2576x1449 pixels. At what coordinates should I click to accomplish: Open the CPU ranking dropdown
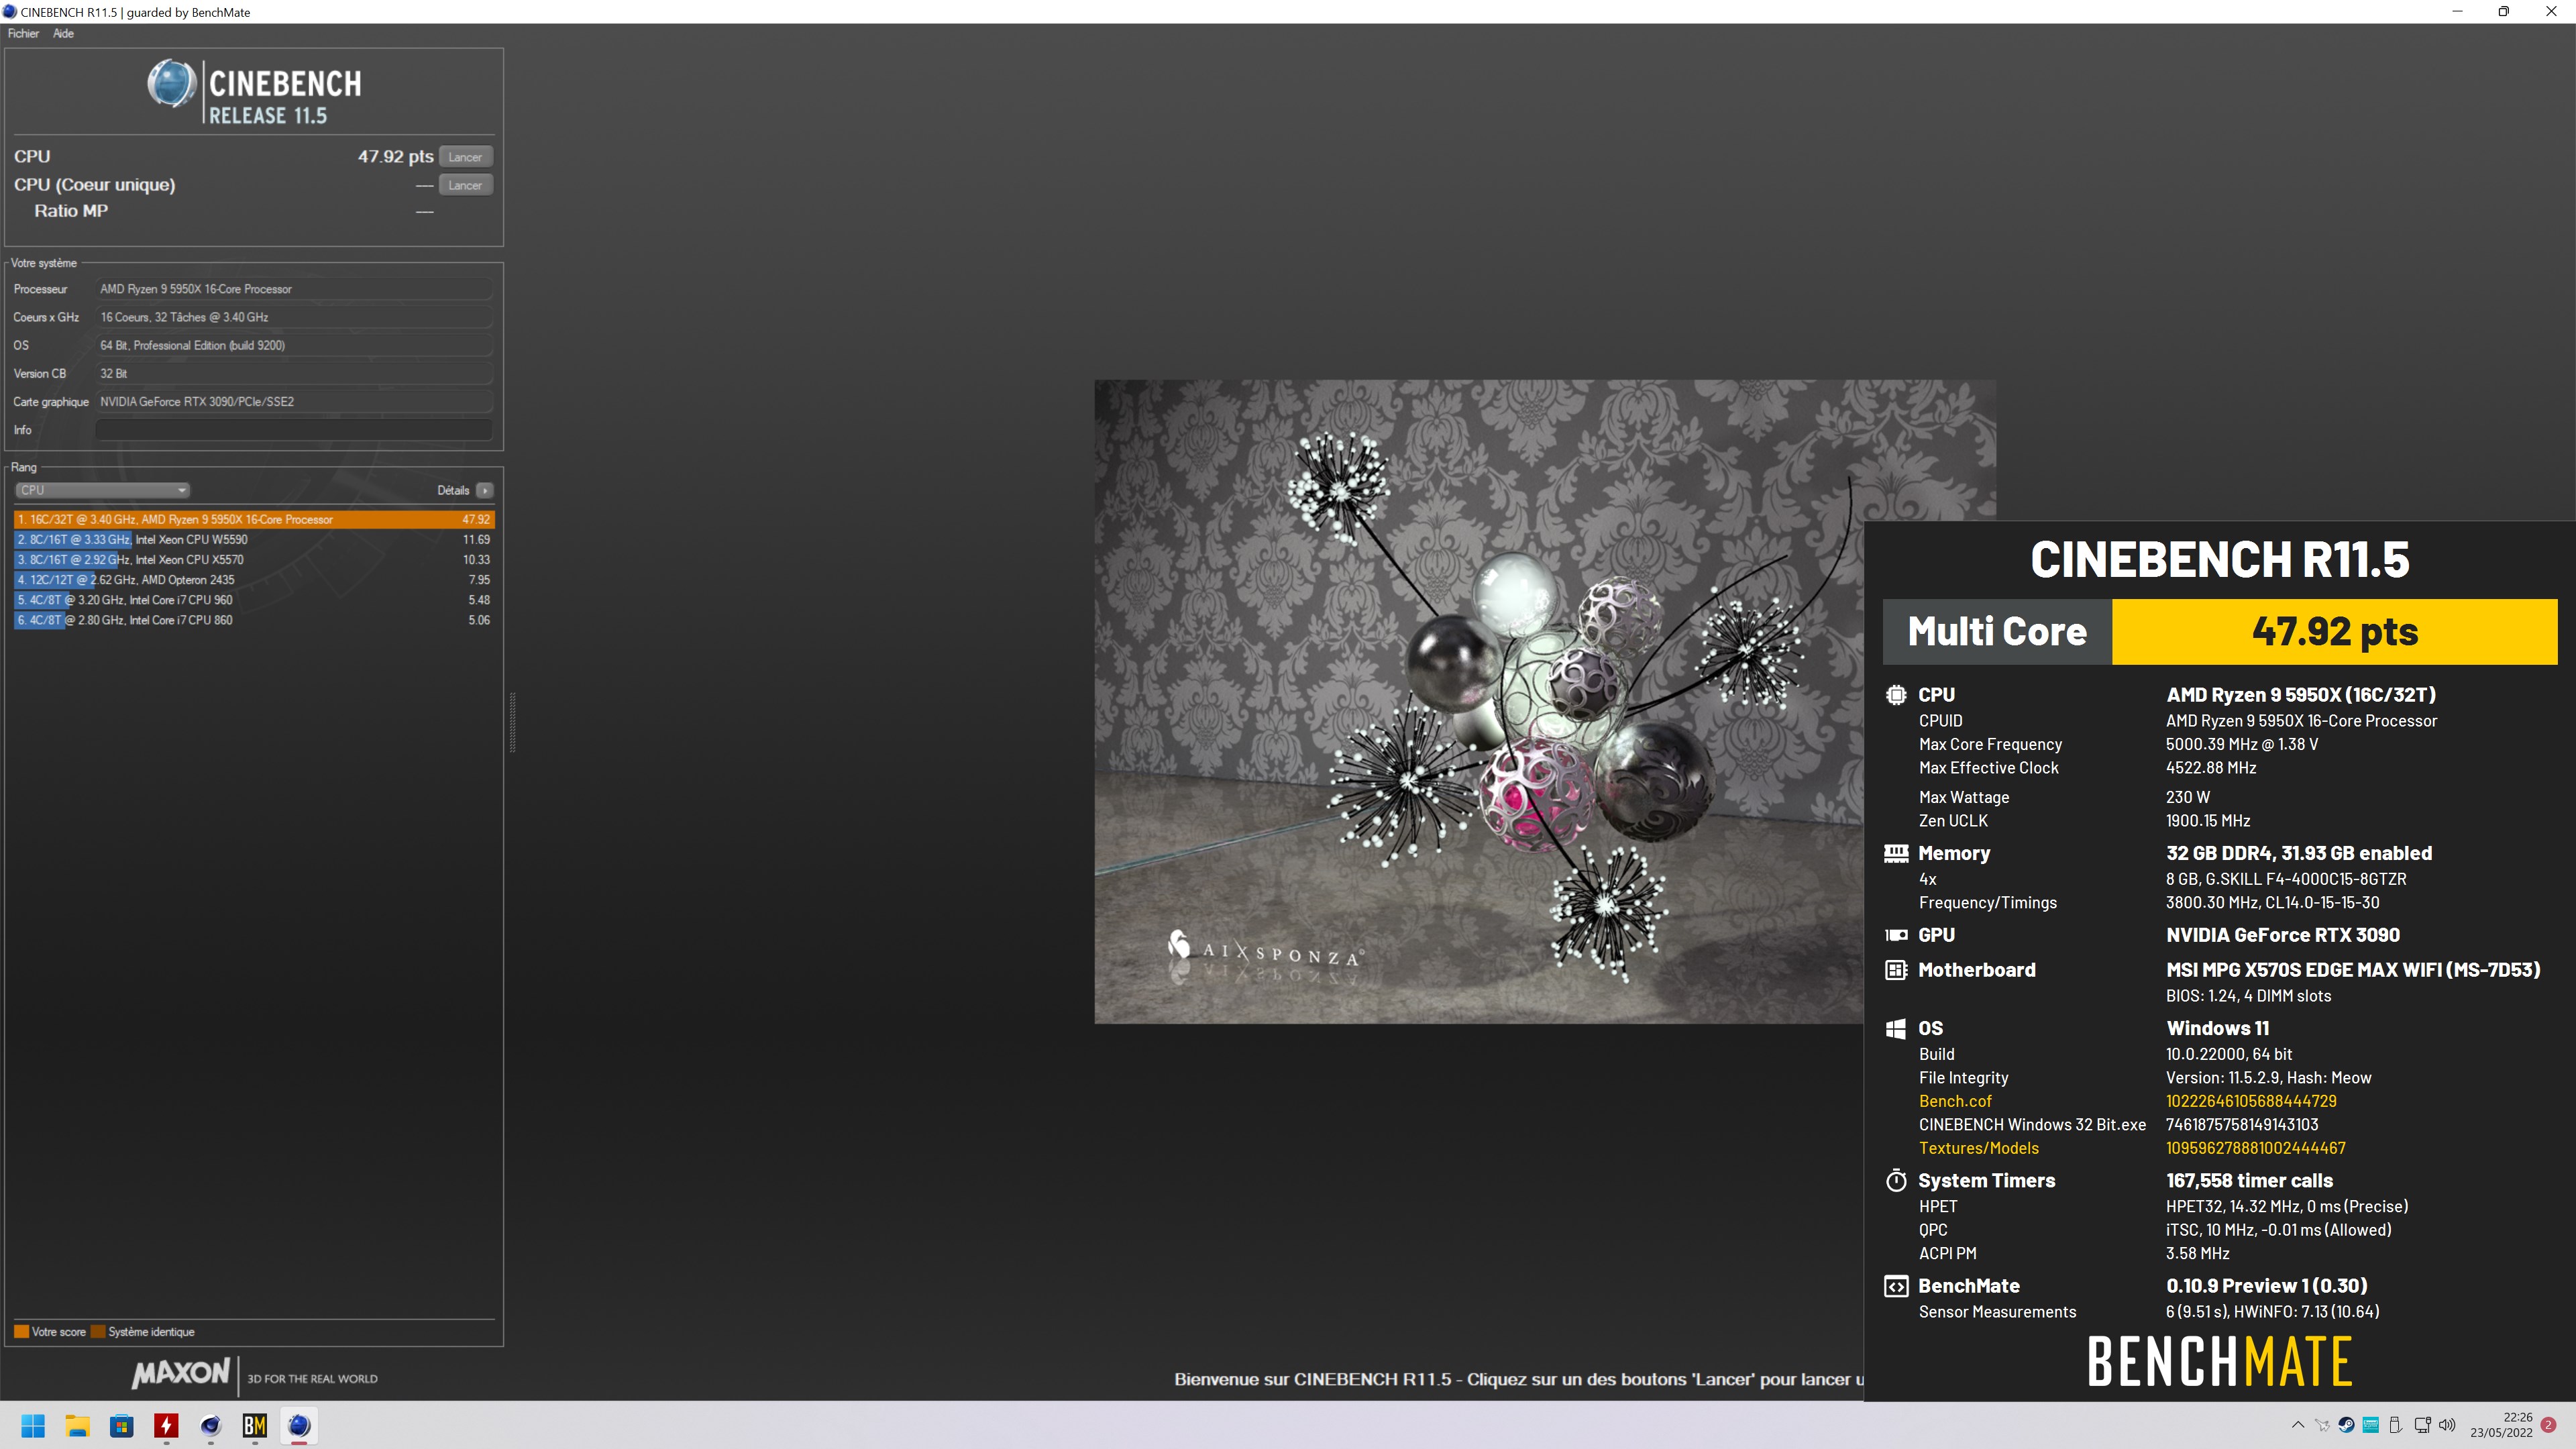102,490
